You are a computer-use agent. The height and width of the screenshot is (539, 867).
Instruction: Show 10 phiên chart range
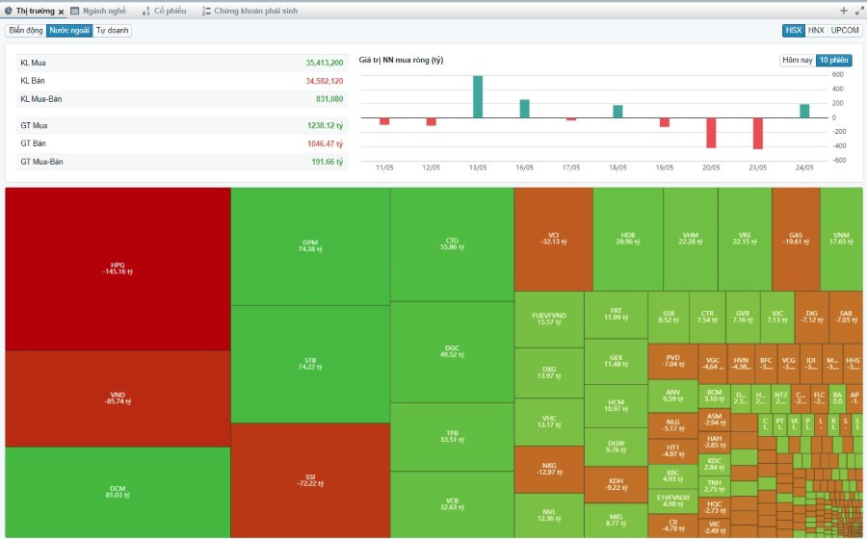click(834, 60)
